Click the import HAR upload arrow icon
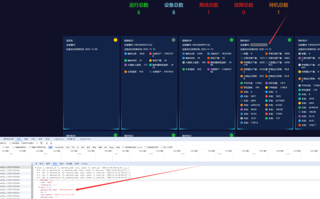320x199 pixels. [x=47, y=143]
